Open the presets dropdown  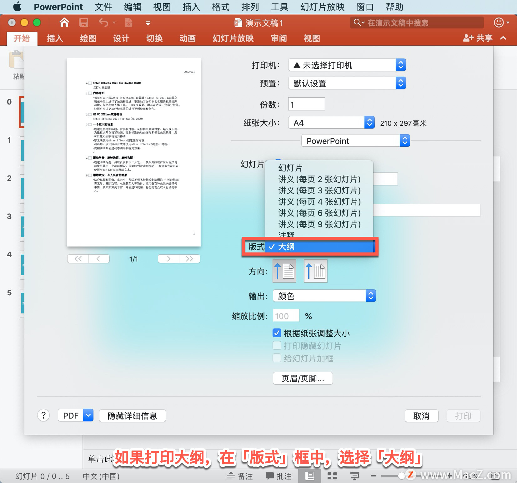click(x=347, y=83)
